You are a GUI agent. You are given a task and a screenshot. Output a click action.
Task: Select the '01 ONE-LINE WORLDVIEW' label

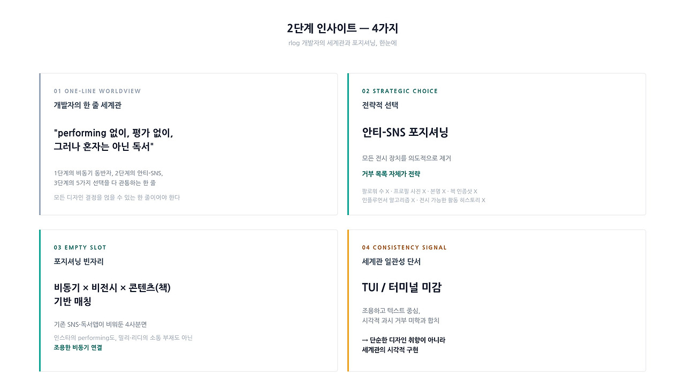tap(97, 91)
